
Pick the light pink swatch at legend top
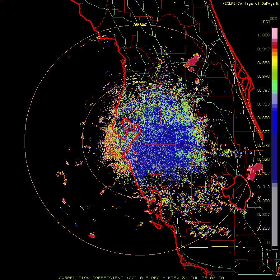point(275,33)
